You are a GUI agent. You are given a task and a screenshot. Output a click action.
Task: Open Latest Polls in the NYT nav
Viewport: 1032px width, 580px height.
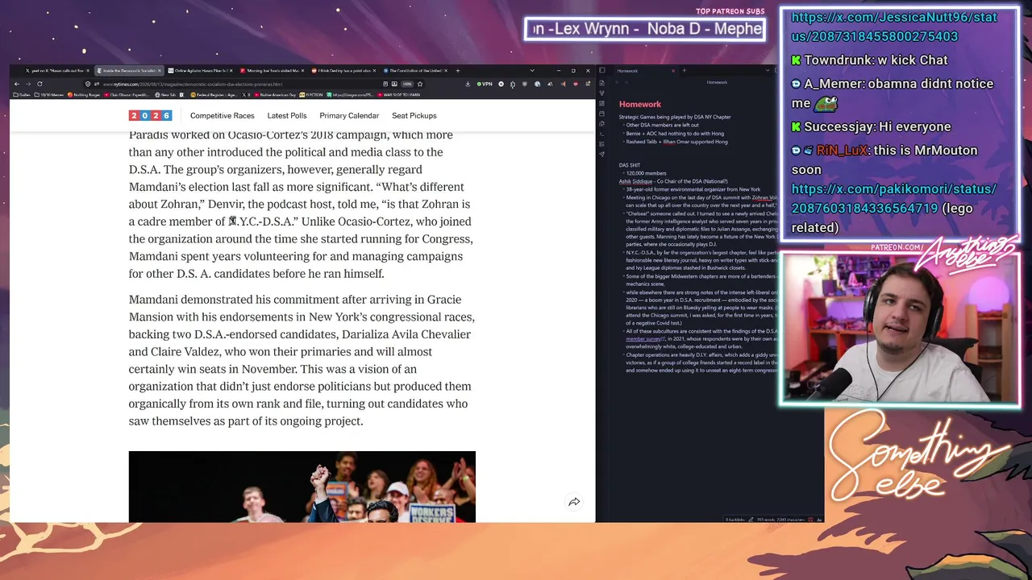click(x=287, y=115)
